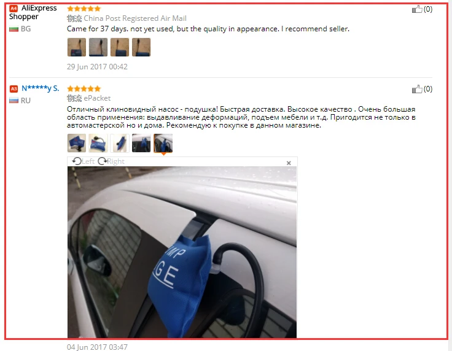The height and width of the screenshot is (351, 452).
Task: Click thumbs-up icon on the BG shopper review
Action: pos(417,9)
